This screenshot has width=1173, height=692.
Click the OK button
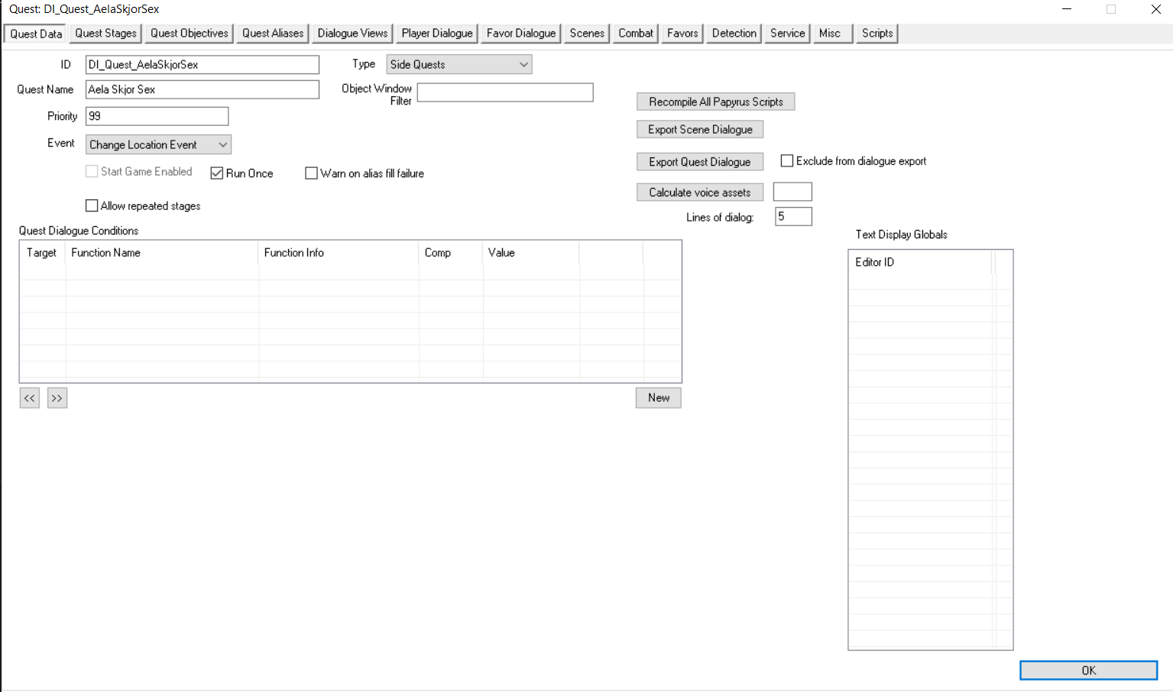[x=1089, y=671]
